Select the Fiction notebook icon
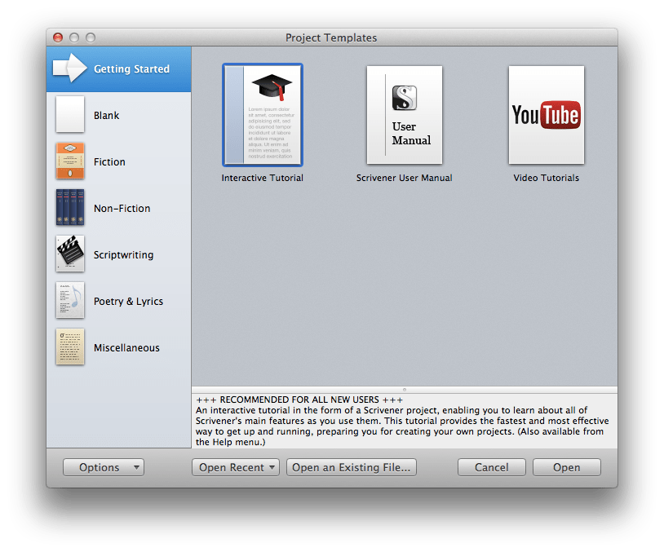 click(70, 161)
